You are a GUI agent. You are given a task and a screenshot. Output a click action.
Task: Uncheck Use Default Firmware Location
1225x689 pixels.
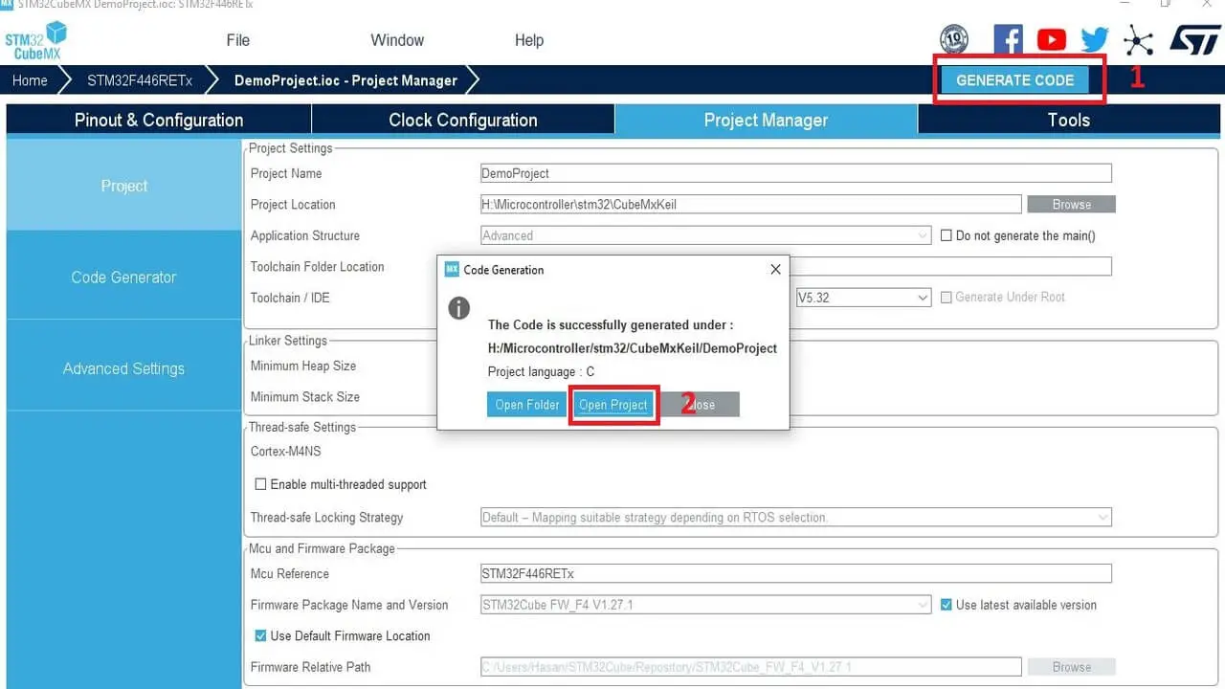click(260, 635)
